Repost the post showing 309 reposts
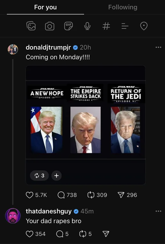The height and width of the screenshot is (244, 165). (x=91, y=195)
